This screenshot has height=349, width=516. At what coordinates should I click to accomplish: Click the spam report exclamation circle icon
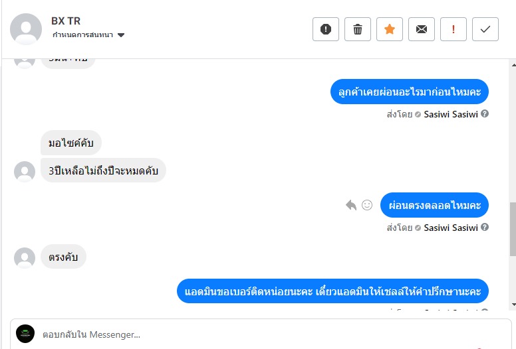tap(326, 29)
